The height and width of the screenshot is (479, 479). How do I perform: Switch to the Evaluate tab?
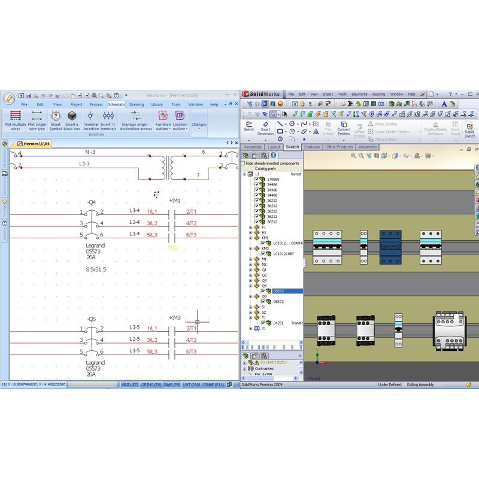[312, 147]
